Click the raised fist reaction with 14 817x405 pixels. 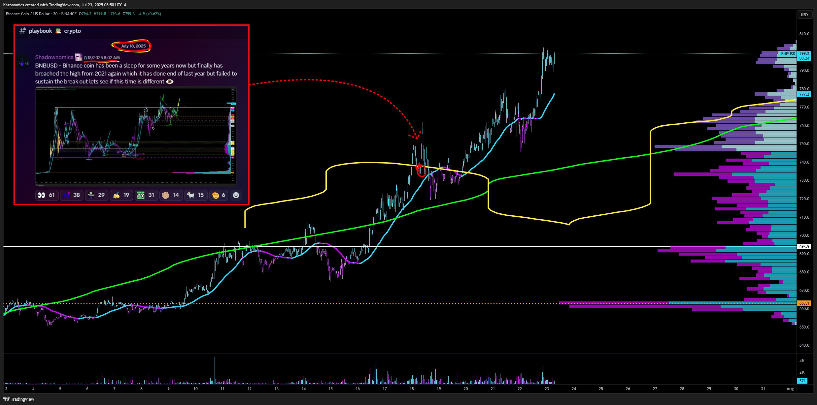[171, 195]
